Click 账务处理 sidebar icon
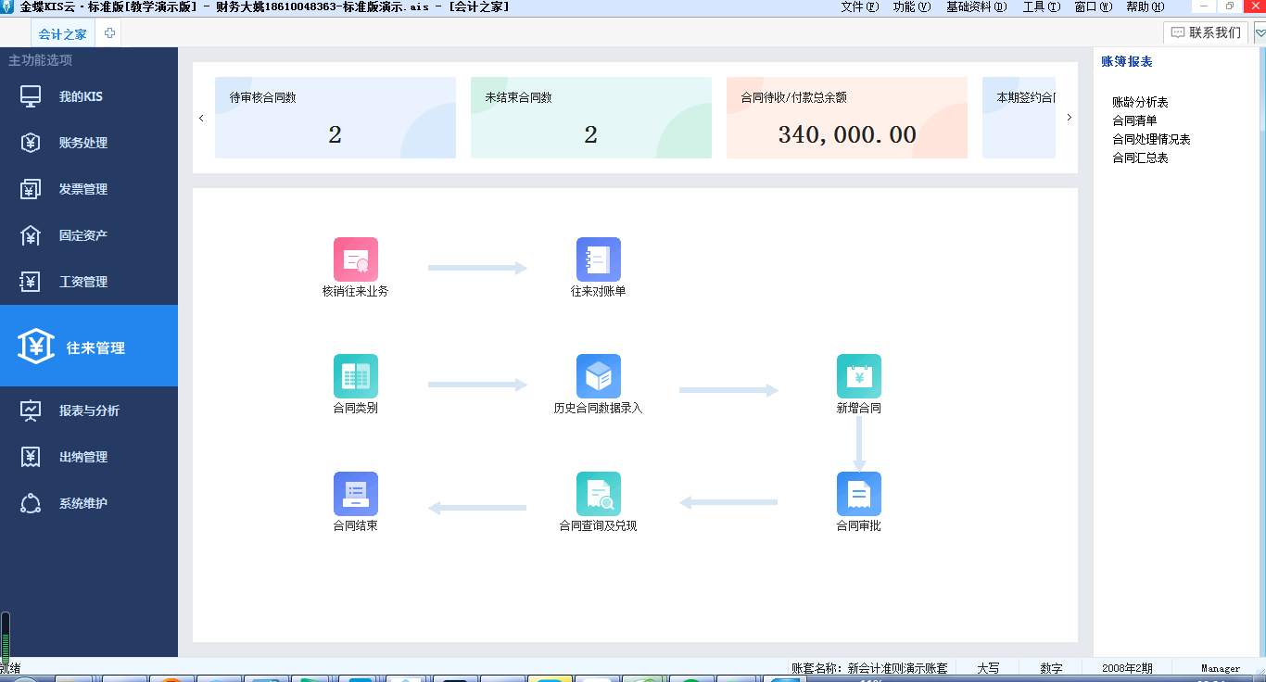Image resolution: width=1266 pixels, height=682 pixels. [31, 143]
